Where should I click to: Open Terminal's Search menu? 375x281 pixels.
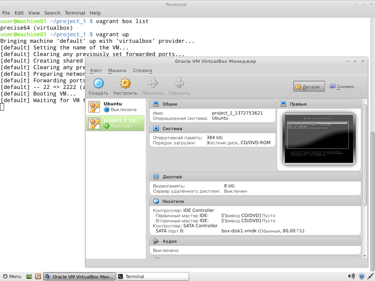[52, 13]
